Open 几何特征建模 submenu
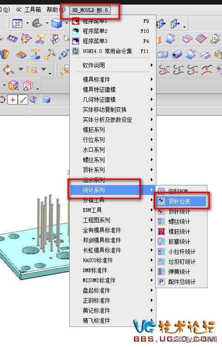 (x=113, y=100)
